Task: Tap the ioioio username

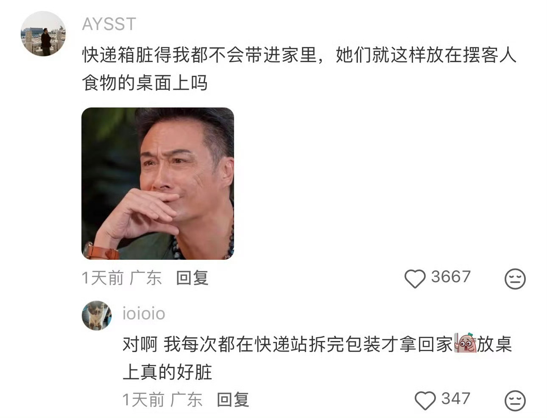Action: click(144, 313)
